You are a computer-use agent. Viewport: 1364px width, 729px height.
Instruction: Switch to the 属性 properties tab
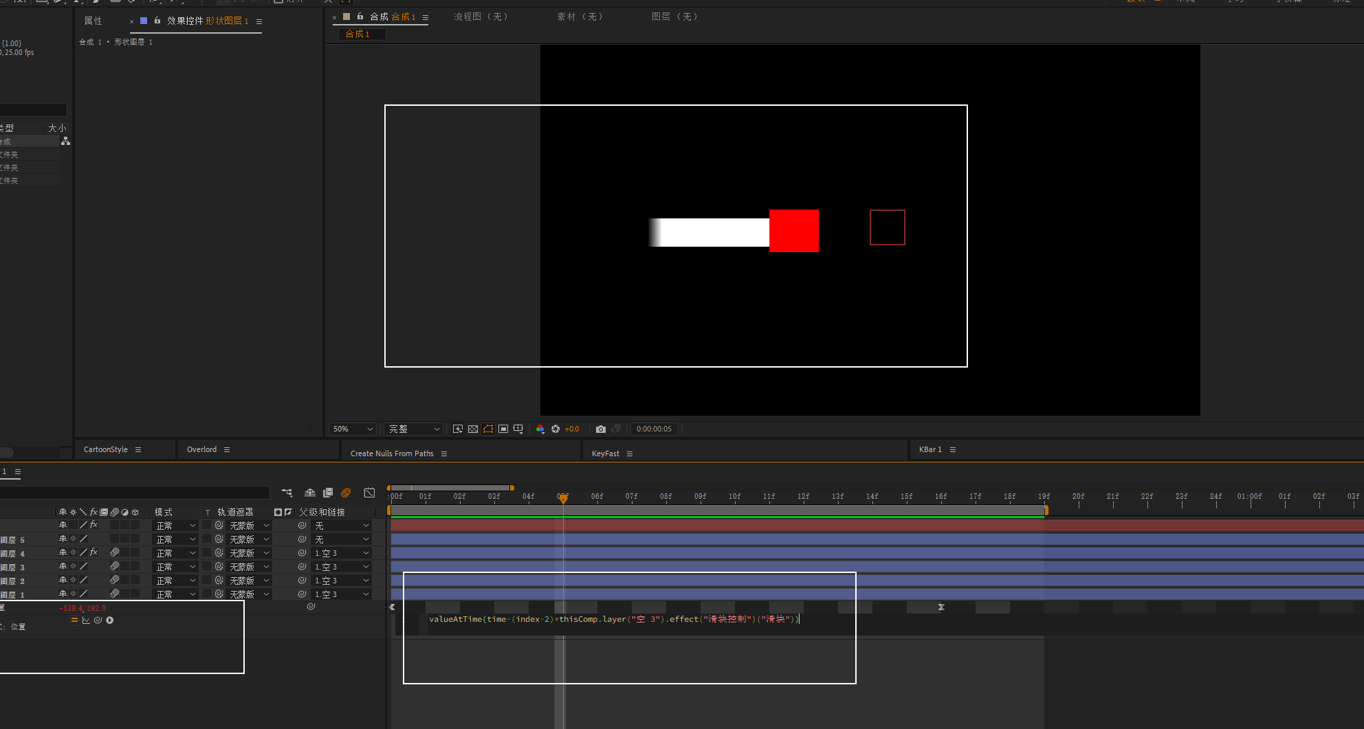tap(93, 21)
